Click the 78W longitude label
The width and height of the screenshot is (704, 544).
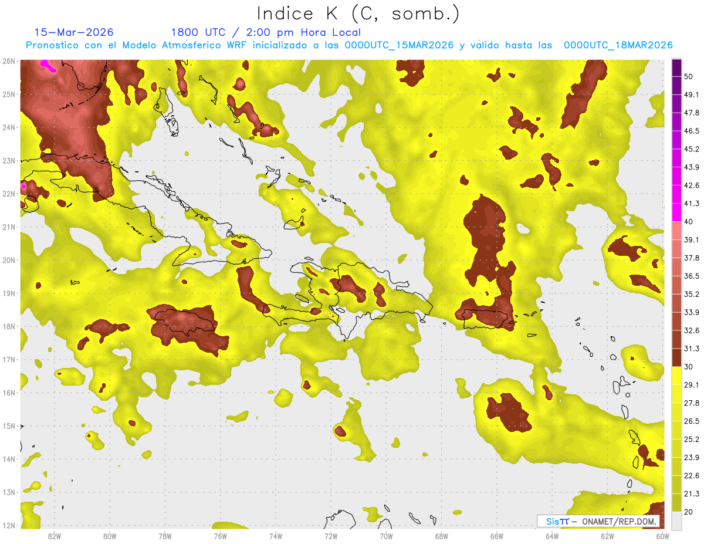point(165,536)
